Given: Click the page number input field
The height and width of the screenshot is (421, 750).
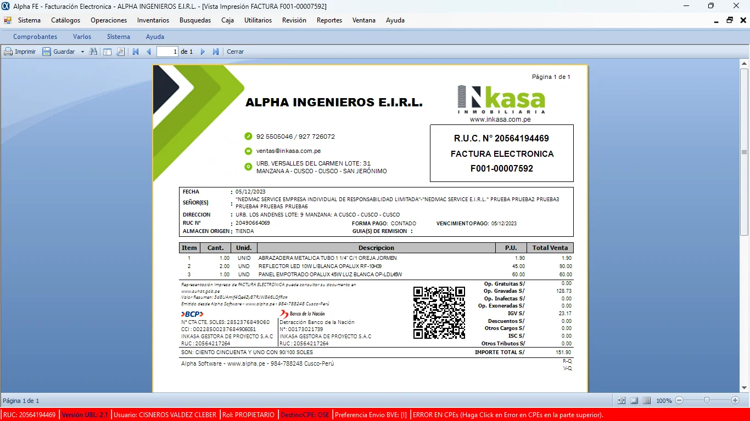Looking at the screenshot, I should (x=167, y=52).
